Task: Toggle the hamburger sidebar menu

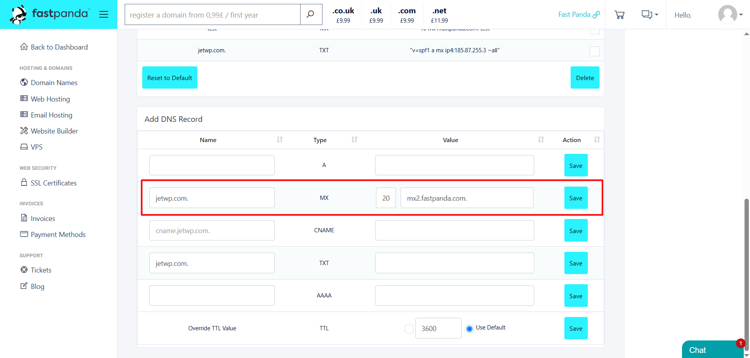Action: coord(104,14)
